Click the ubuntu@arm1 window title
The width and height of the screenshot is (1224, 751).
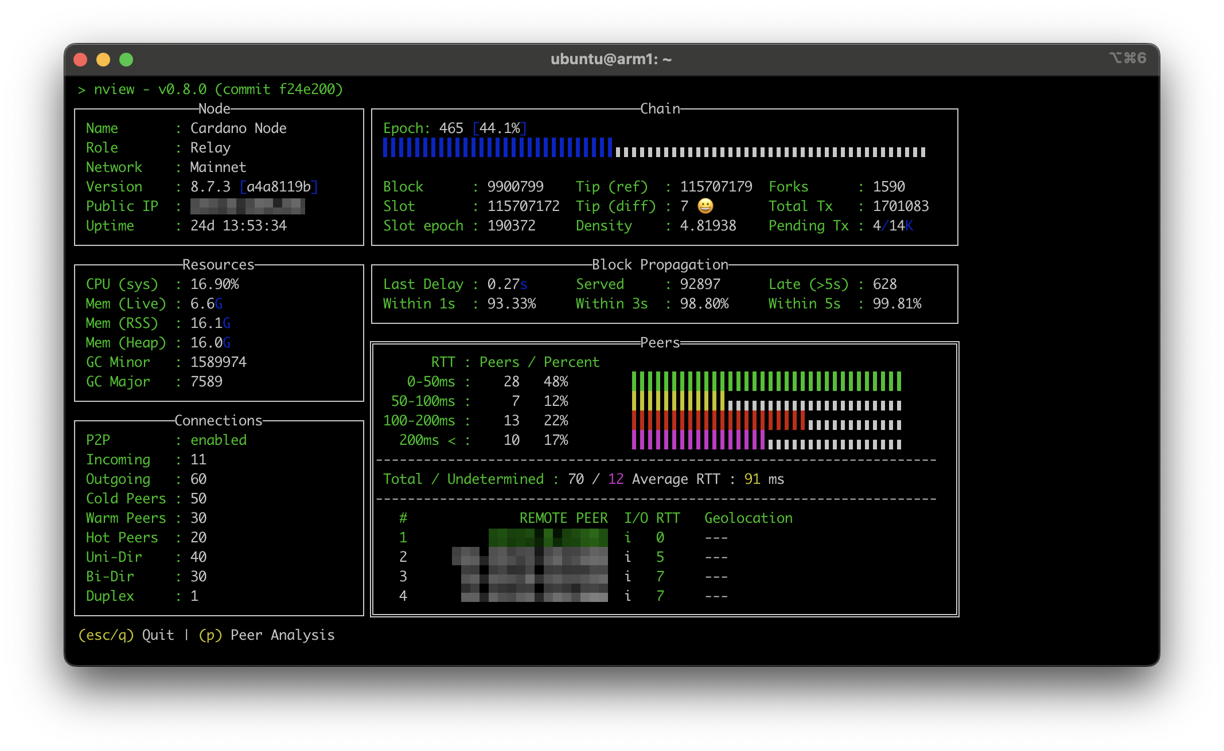[x=611, y=59]
